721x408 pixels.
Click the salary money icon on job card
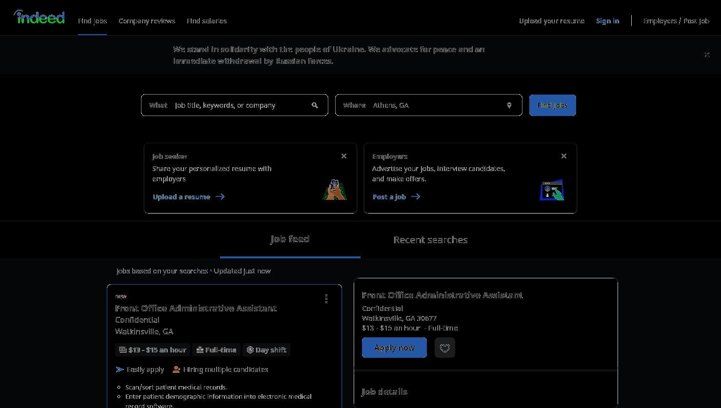click(x=123, y=350)
